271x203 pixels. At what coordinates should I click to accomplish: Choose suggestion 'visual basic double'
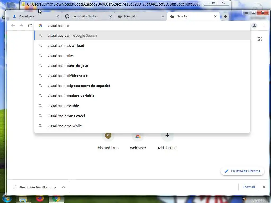coord(142,106)
